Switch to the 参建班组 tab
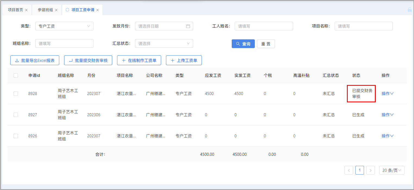The image size is (414, 190). (x=45, y=10)
